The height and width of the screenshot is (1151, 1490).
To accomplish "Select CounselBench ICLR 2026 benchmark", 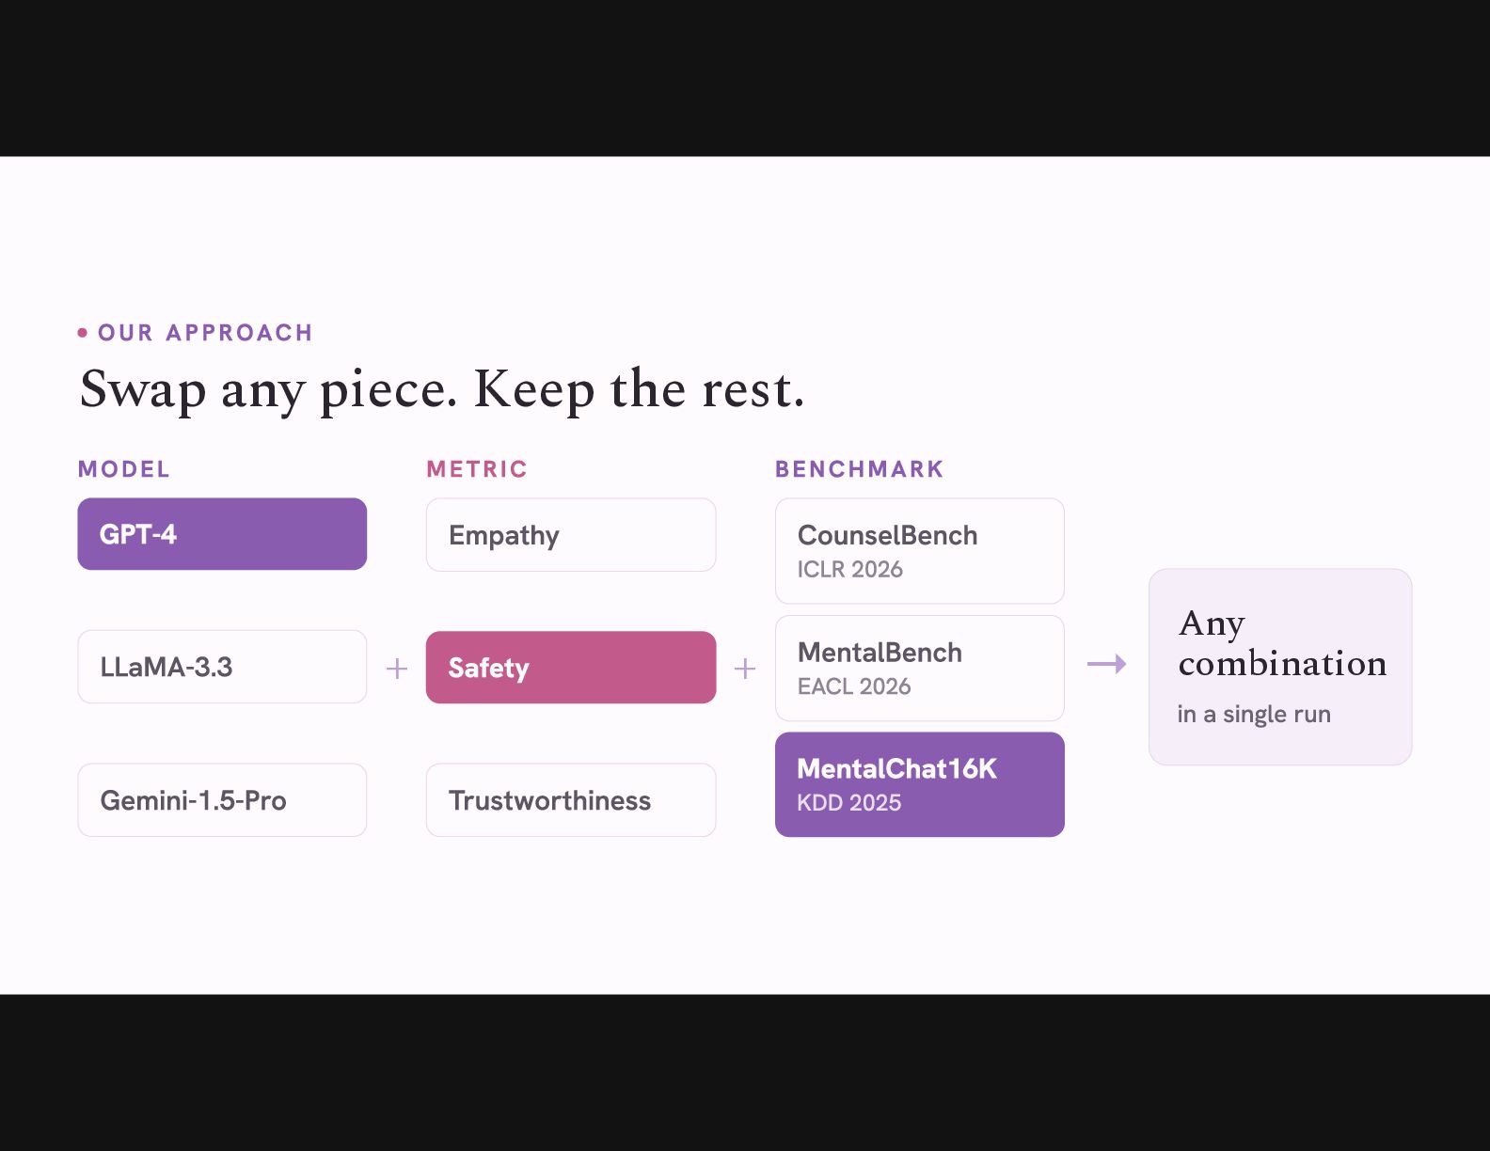I will coord(920,551).
